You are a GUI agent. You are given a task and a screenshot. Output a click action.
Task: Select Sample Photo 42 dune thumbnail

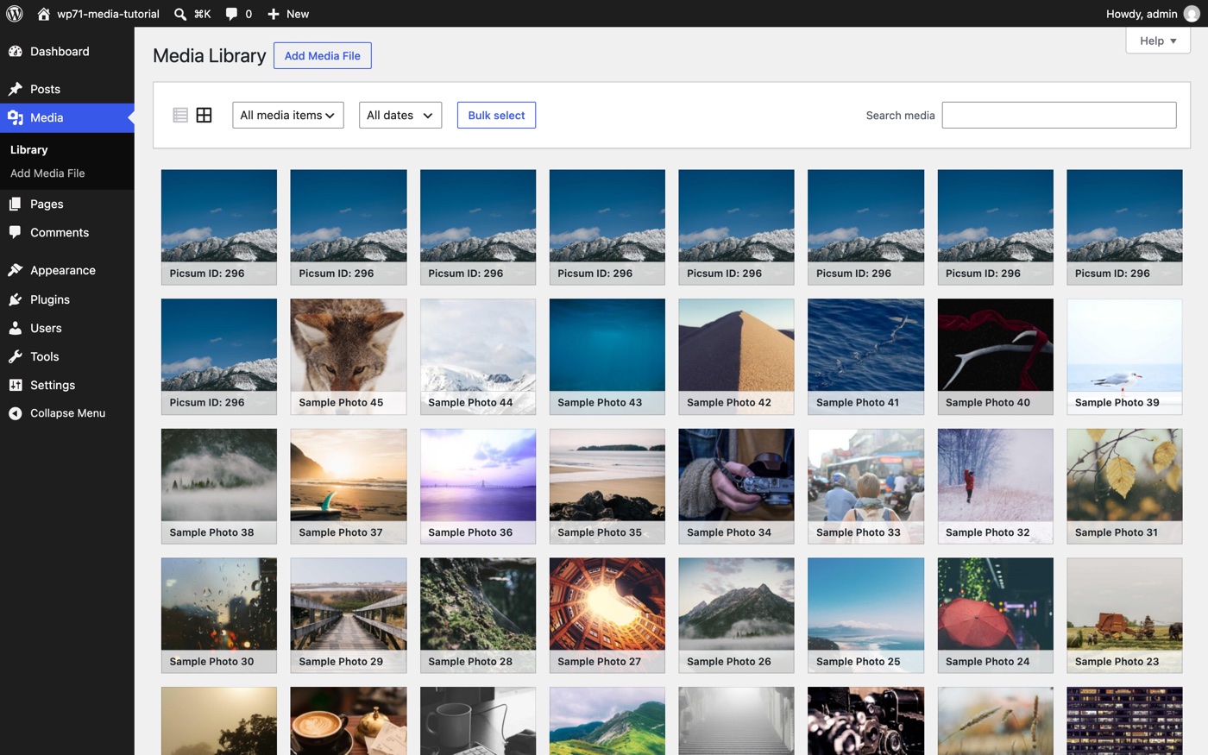tap(737, 356)
